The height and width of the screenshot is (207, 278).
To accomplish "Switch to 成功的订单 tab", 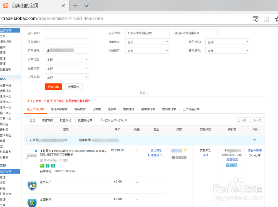I will pyautogui.click(x=148, y=109).
